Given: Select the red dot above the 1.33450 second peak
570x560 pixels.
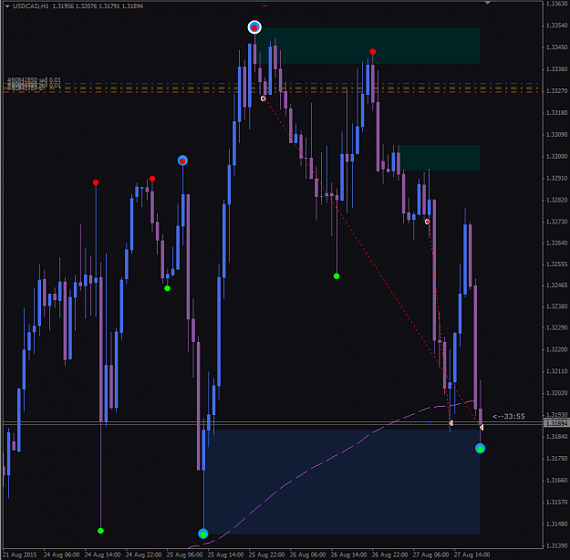Looking at the screenshot, I should point(373,52).
